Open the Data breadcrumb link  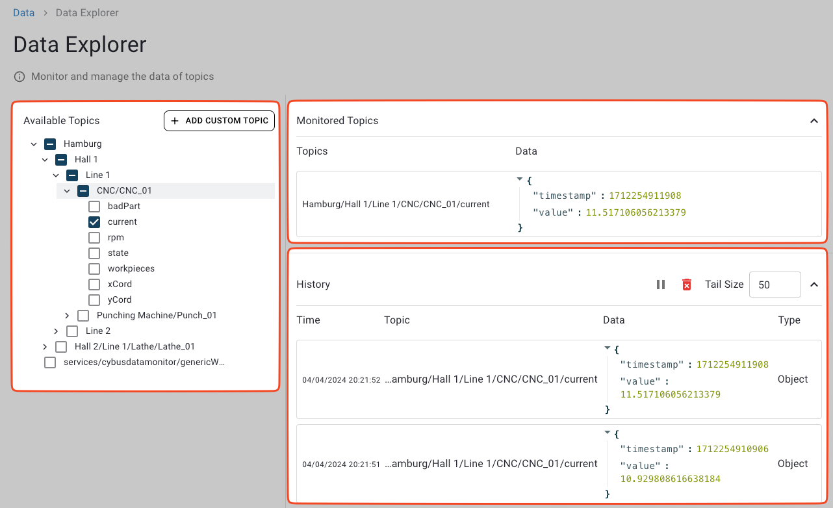click(23, 12)
